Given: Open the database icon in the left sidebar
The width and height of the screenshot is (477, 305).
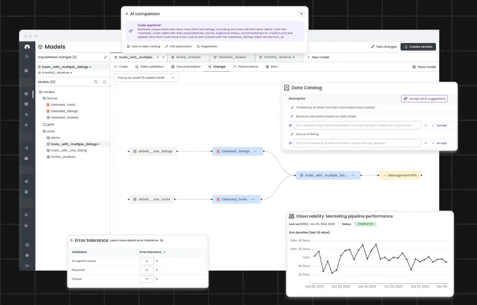Looking at the screenshot, I should pyautogui.click(x=27, y=104).
